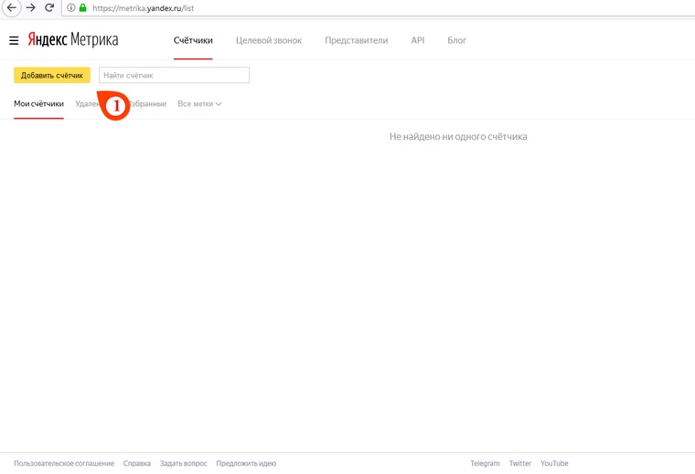
Task: Click the green padlock security icon
Action: (83, 8)
